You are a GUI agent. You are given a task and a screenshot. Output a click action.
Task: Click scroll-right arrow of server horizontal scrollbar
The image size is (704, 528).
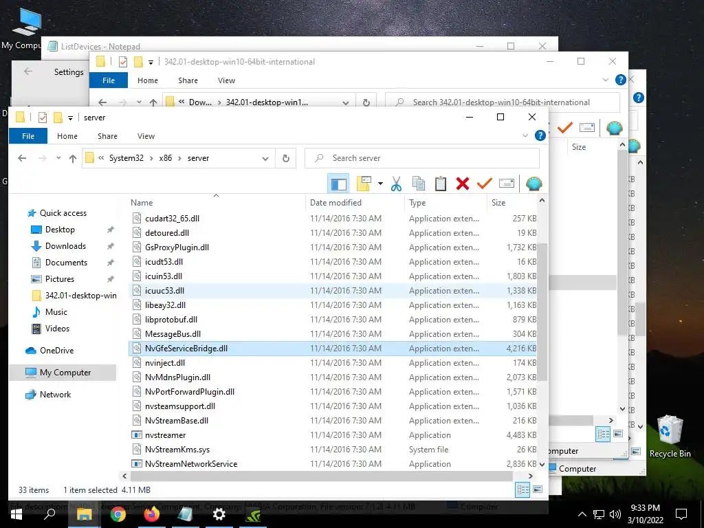(530, 476)
